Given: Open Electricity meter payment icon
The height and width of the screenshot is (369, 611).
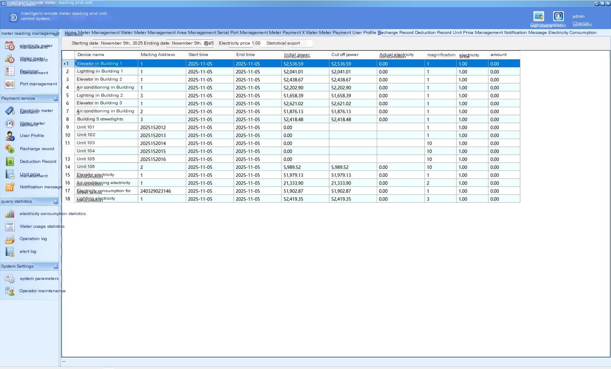Looking at the screenshot, I should (10, 111).
